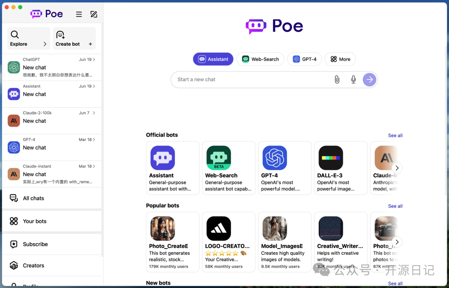Click the chevron on the Assistant chat row
This screenshot has width=449, height=288.
[x=94, y=86]
